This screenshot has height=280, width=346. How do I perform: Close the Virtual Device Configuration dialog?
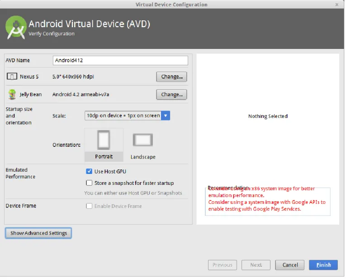point(337,5)
